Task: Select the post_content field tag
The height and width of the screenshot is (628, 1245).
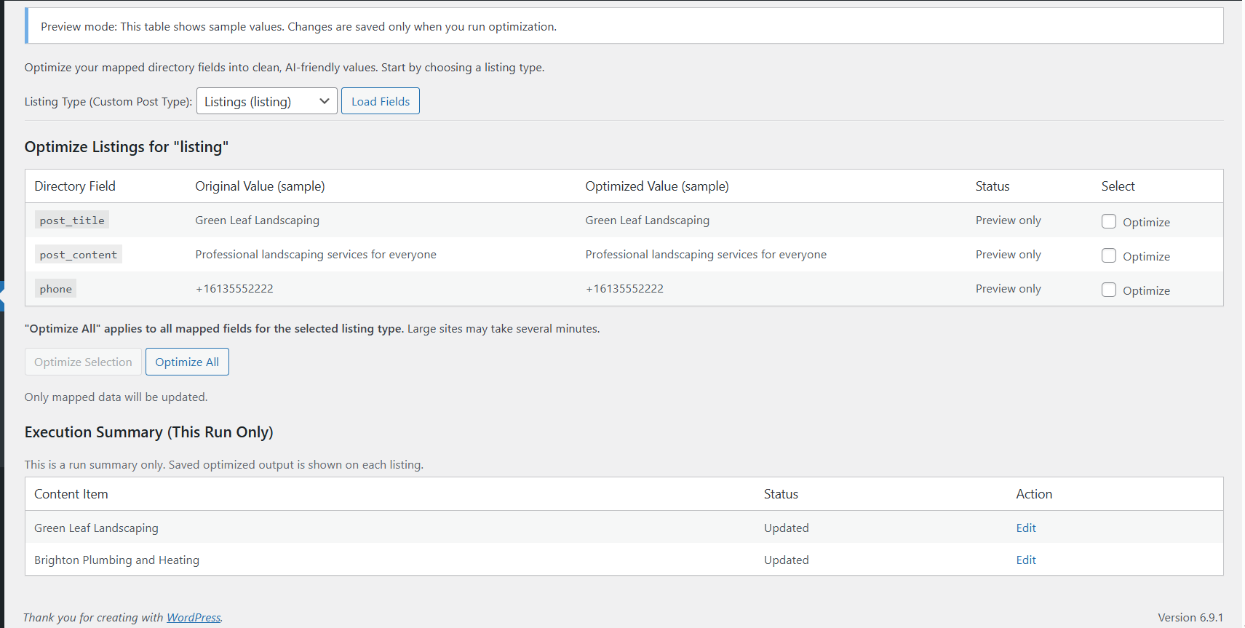Action: click(x=78, y=254)
